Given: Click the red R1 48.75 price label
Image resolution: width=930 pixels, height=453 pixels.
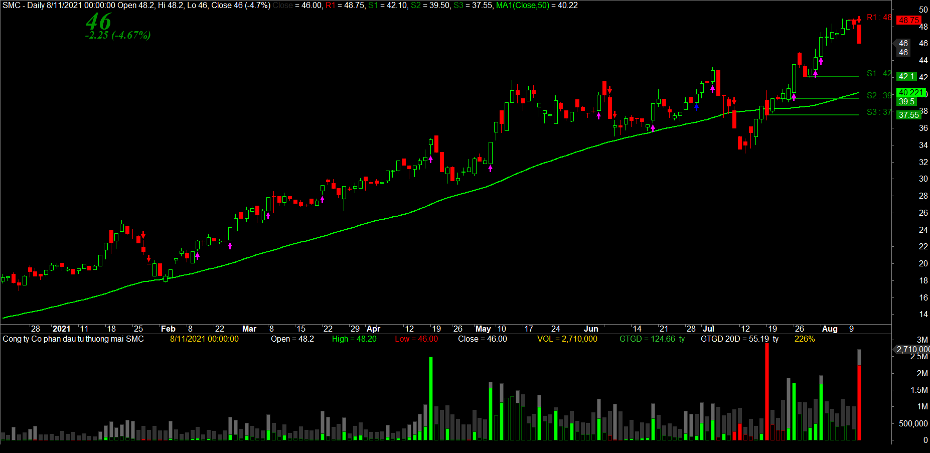Looking at the screenshot, I should [x=908, y=20].
